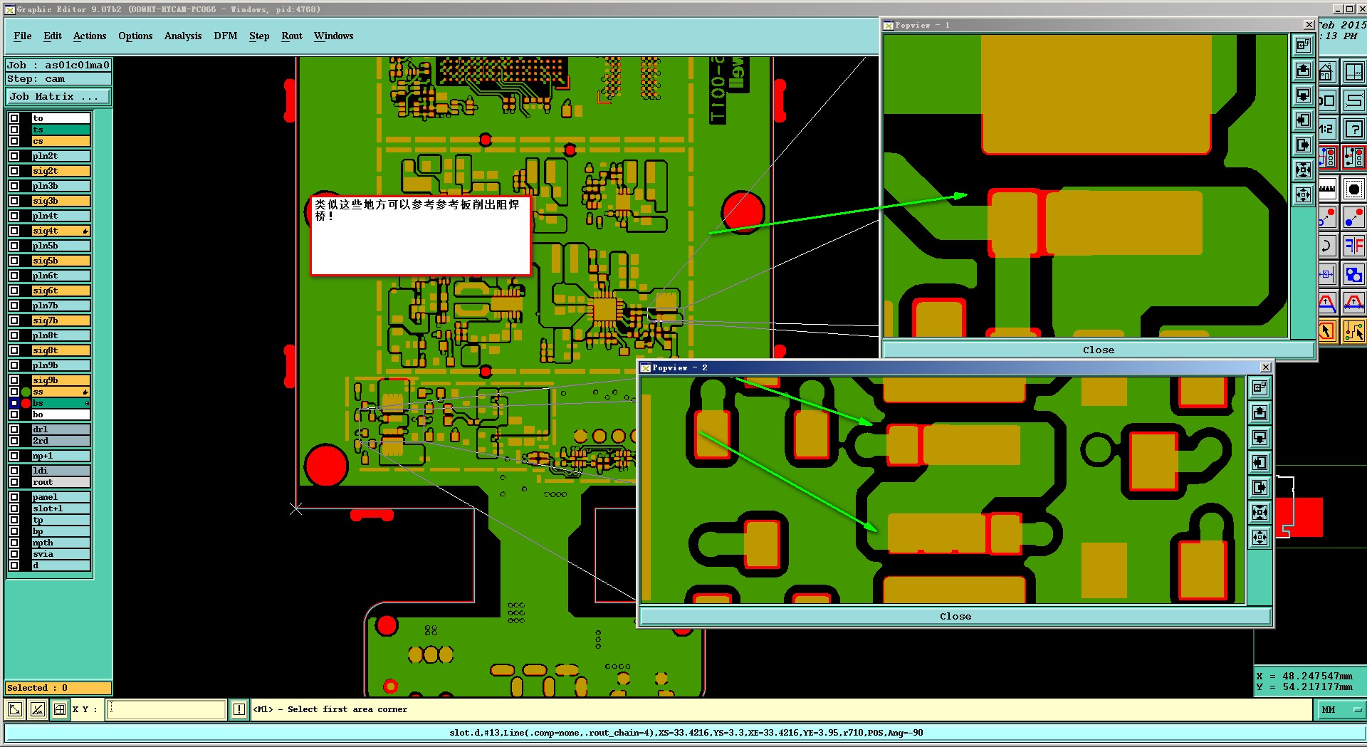Click the pan-left arrow icon in Popview 2
Viewport: 1367px width, 747px height.
pos(1259,463)
